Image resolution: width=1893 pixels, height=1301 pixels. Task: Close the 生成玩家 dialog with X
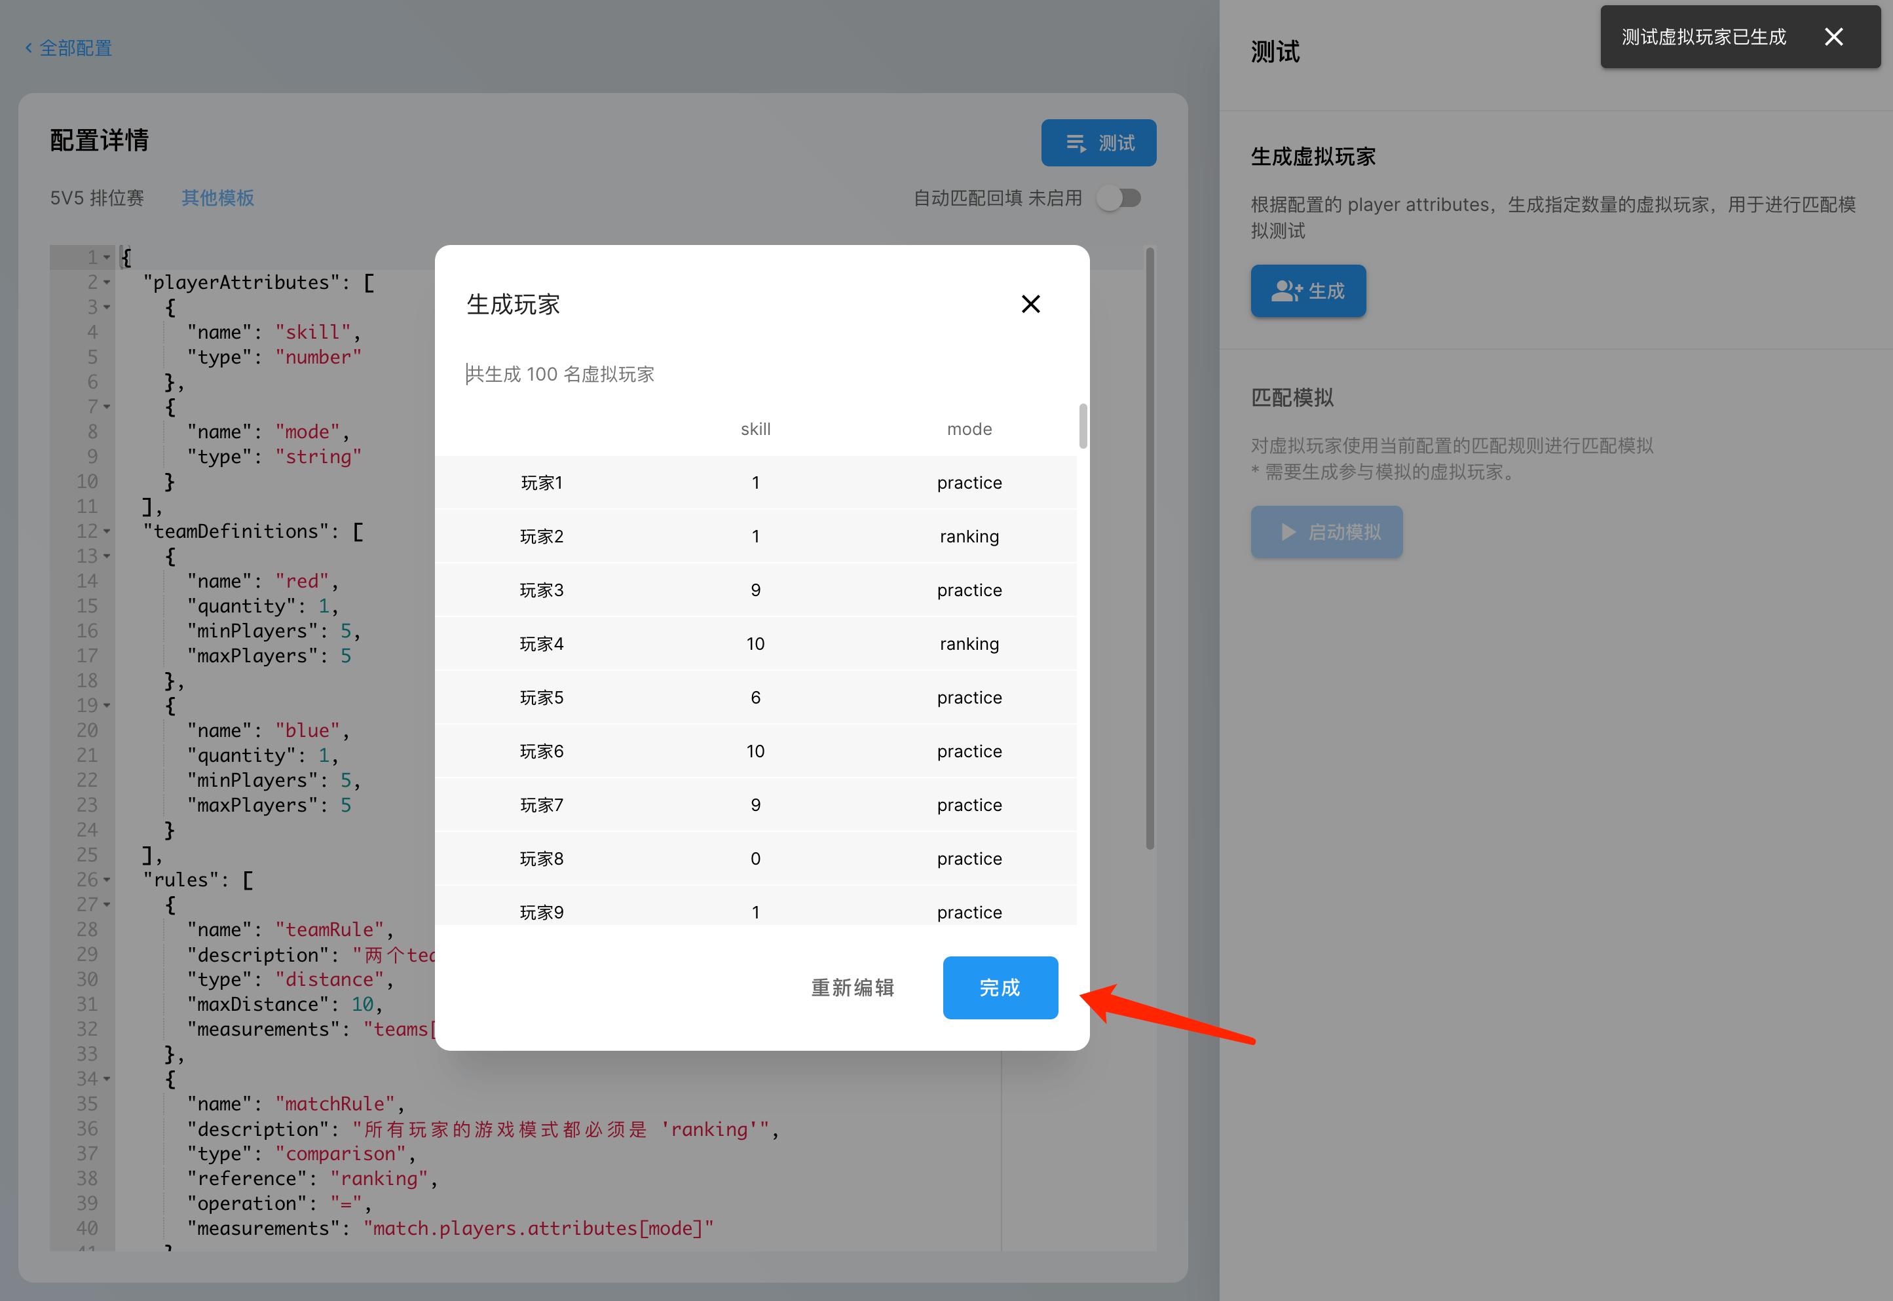[1030, 304]
